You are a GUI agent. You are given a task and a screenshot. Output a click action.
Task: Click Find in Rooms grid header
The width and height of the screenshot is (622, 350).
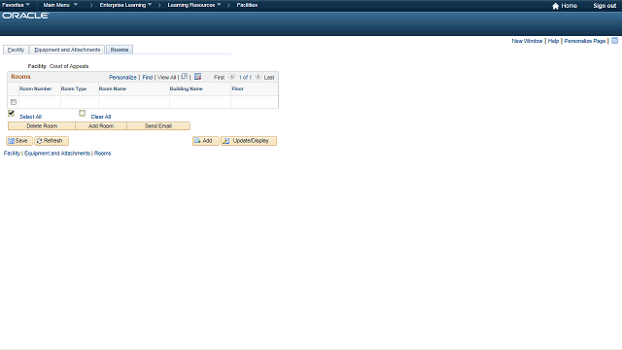click(x=148, y=78)
